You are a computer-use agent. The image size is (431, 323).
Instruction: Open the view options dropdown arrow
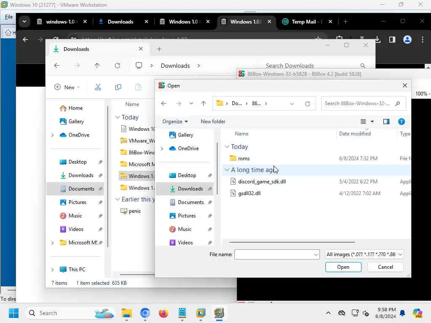coord(372,122)
